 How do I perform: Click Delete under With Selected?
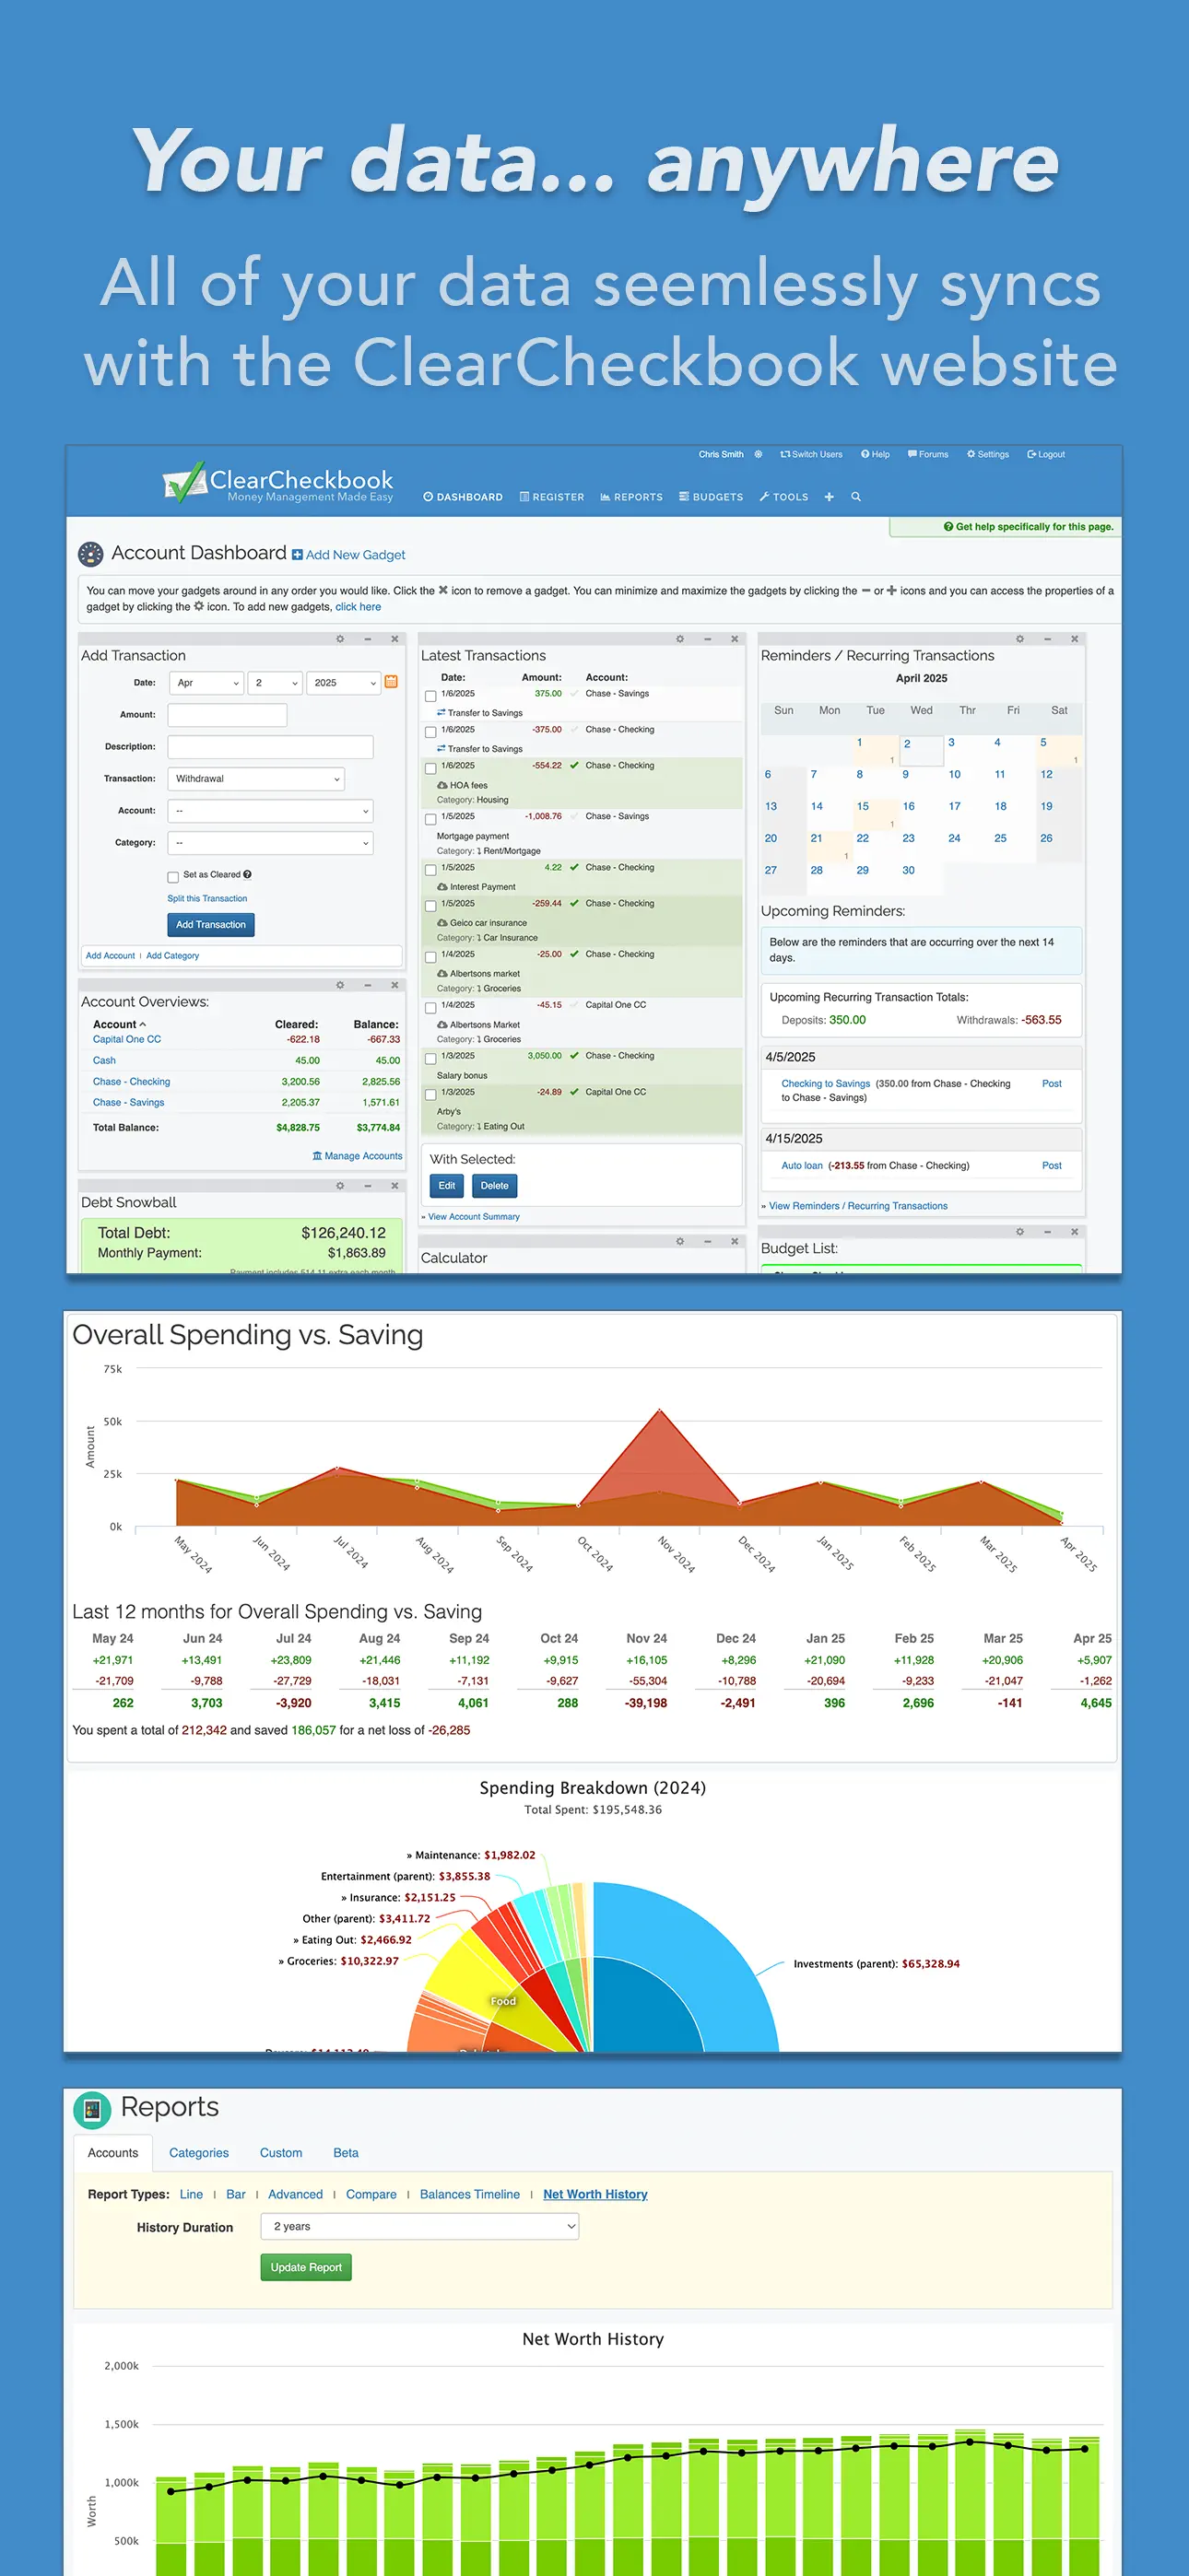pyautogui.click(x=494, y=1186)
